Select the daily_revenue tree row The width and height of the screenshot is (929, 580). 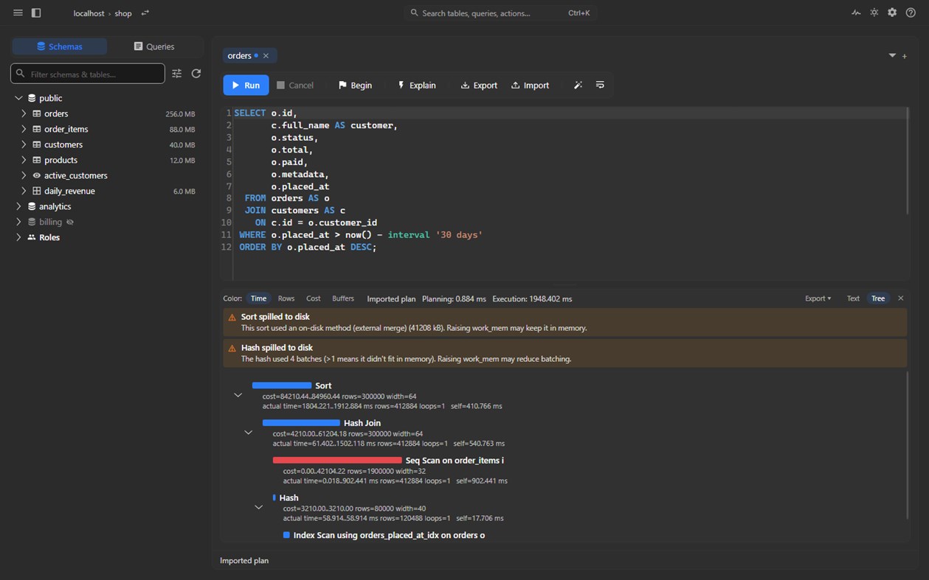click(107, 191)
